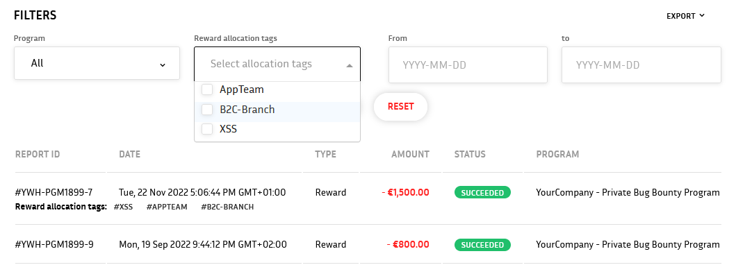Click the Program dropdown chevron icon
736x265 pixels.
click(x=163, y=65)
